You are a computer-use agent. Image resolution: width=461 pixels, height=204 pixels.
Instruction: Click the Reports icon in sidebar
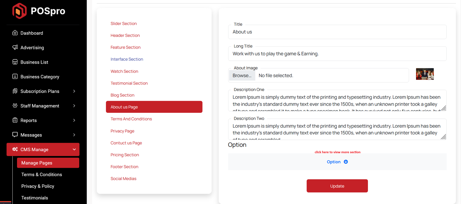pyautogui.click(x=15, y=120)
